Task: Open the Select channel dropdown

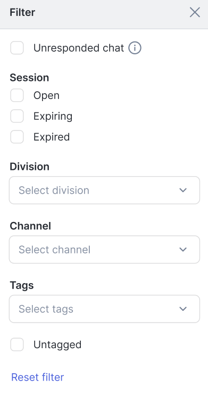Action: click(104, 250)
